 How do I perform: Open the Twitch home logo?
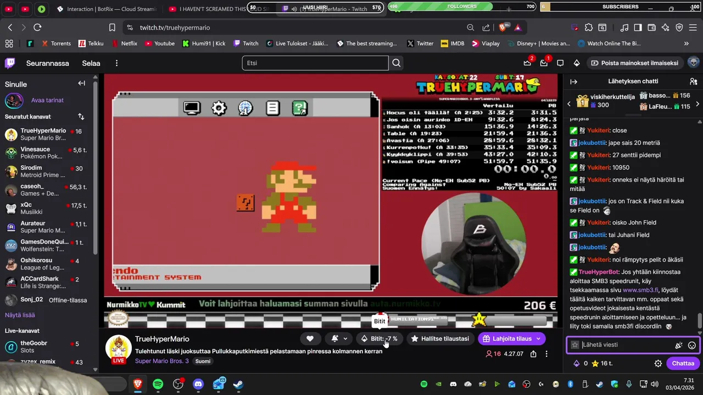tap(10, 63)
